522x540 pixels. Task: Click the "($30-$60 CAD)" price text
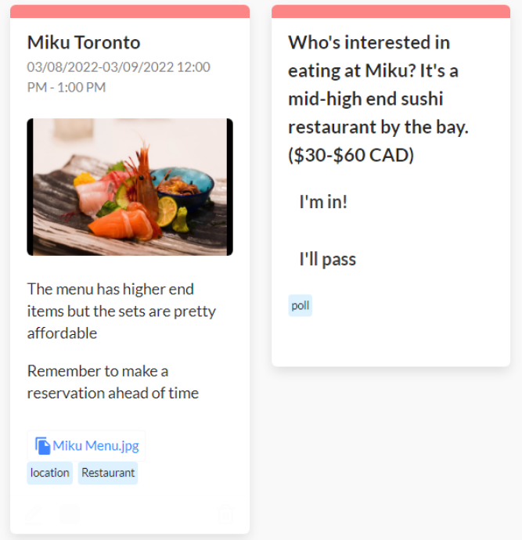click(x=351, y=155)
